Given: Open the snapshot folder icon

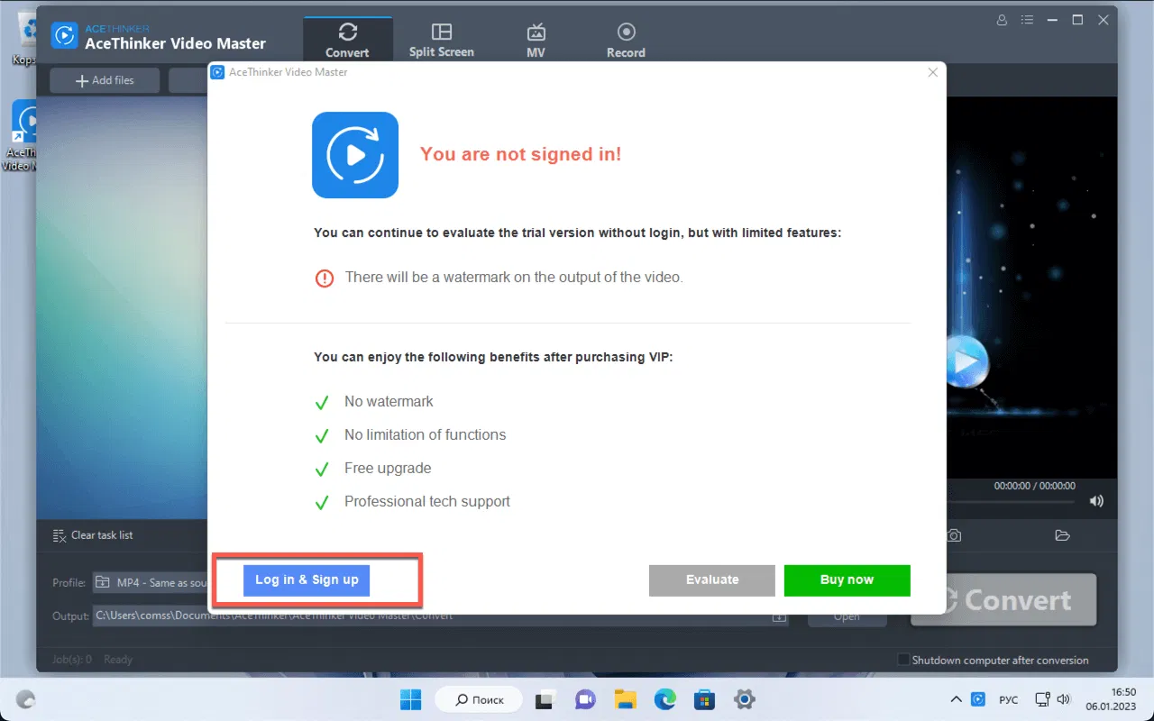Looking at the screenshot, I should [x=1062, y=535].
